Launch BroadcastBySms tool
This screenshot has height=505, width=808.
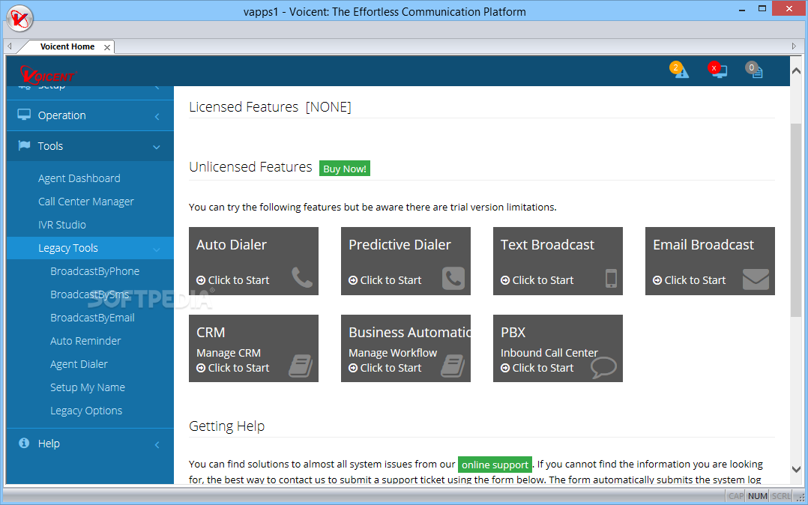90,294
